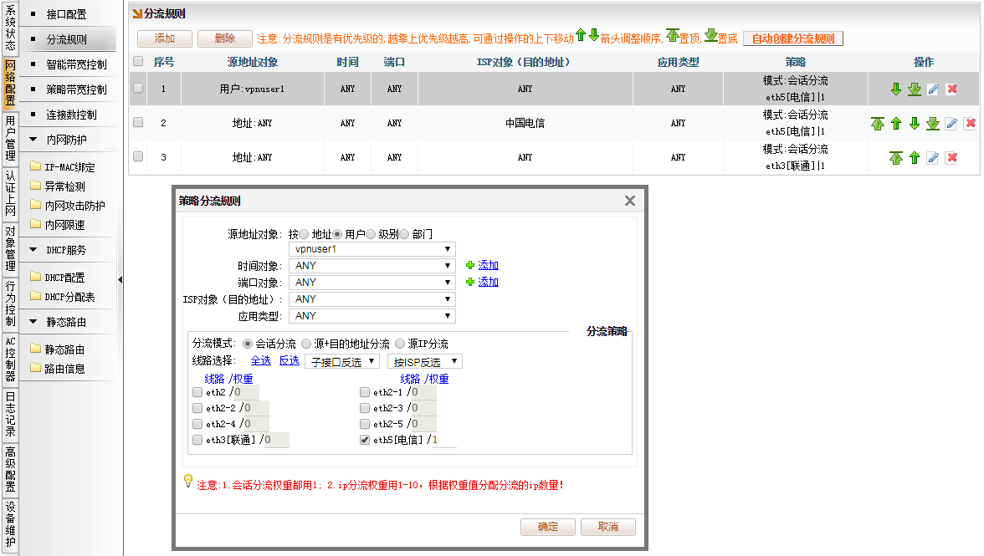Screen dimensions: 984x556
Task: Uncheck the eth5[电信] line checkbox
Action: tap(365, 440)
